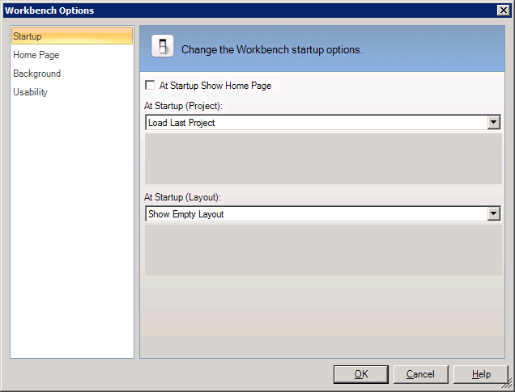Expand the At Startup (Project) dropdown arrow
This screenshot has width=515, height=392.
pyautogui.click(x=493, y=123)
